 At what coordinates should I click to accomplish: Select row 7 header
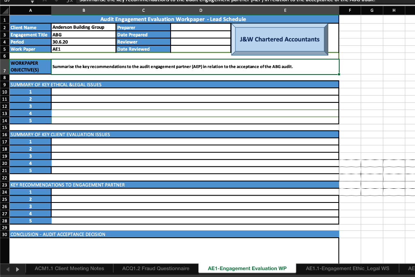pos(4,67)
